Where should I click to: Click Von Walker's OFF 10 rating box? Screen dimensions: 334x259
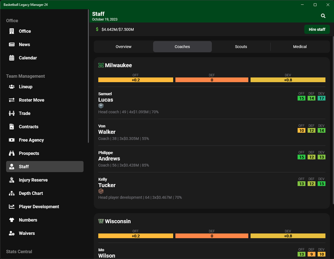(x=301, y=130)
